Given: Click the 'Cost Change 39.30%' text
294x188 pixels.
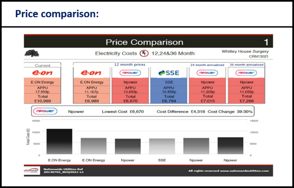Looking at the screenshot, I should (230, 112).
